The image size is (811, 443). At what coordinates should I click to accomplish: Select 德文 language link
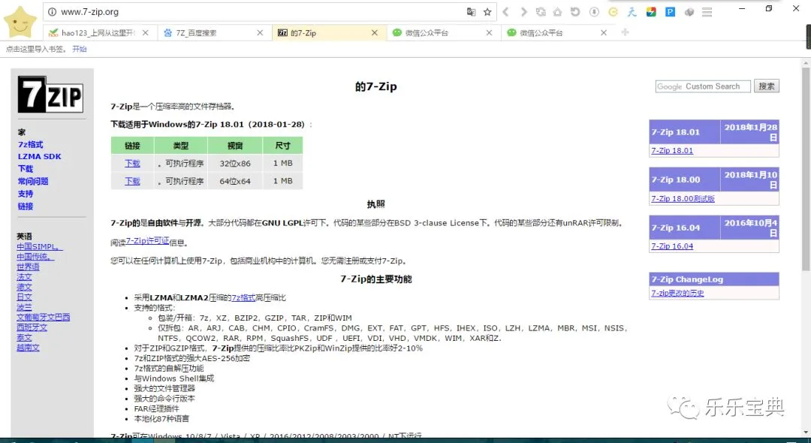click(x=24, y=287)
